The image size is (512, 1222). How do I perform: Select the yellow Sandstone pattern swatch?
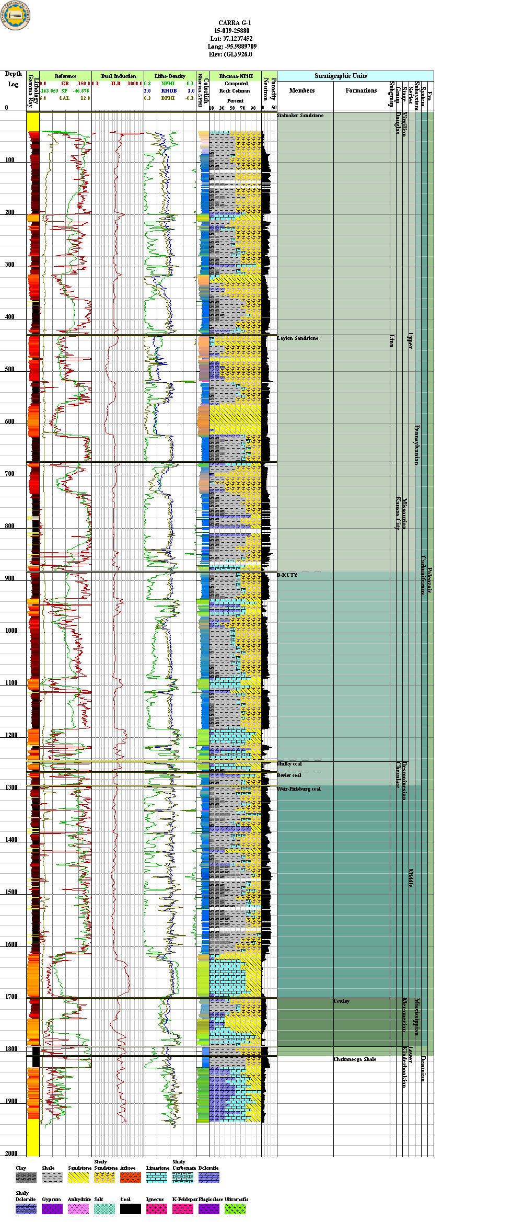(78, 1177)
